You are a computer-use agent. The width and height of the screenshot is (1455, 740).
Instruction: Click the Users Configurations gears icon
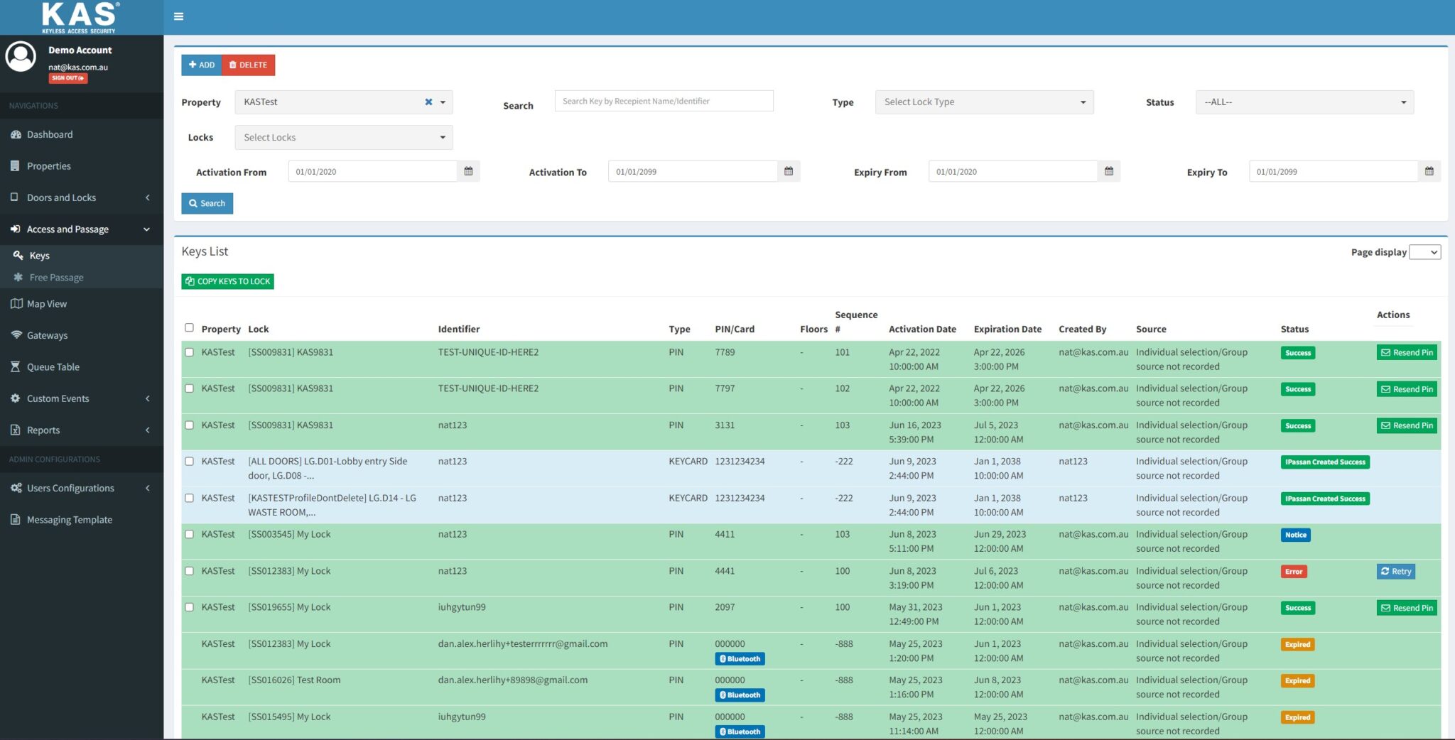click(16, 488)
